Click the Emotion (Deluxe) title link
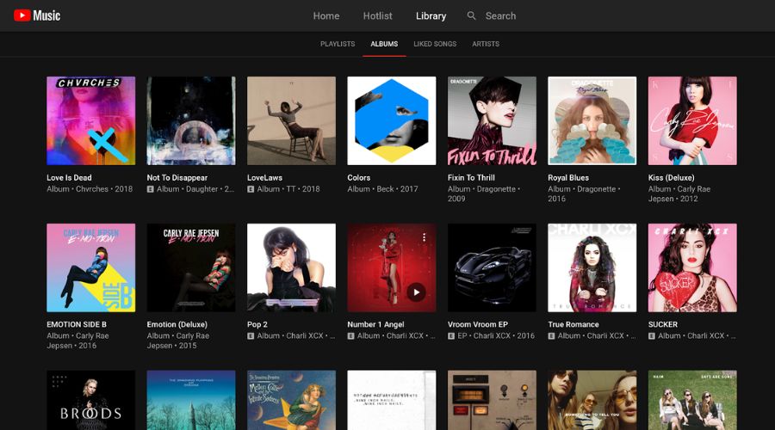 (177, 324)
